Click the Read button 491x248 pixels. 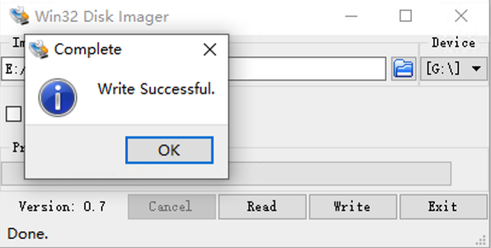(262, 207)
